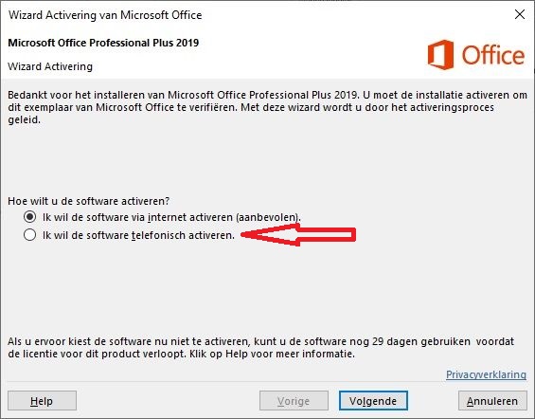Click the window title "Wizard Activering van Microsoft Office"
This screenshot has height=419, width=535.
coord(105,15)
